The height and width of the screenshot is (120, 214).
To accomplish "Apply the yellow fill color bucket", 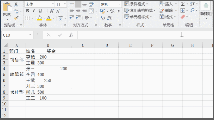I will [x=39, y=18].
